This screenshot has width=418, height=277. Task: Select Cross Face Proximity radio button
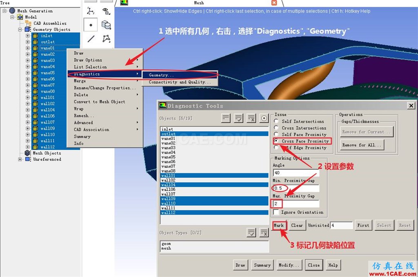276,141
